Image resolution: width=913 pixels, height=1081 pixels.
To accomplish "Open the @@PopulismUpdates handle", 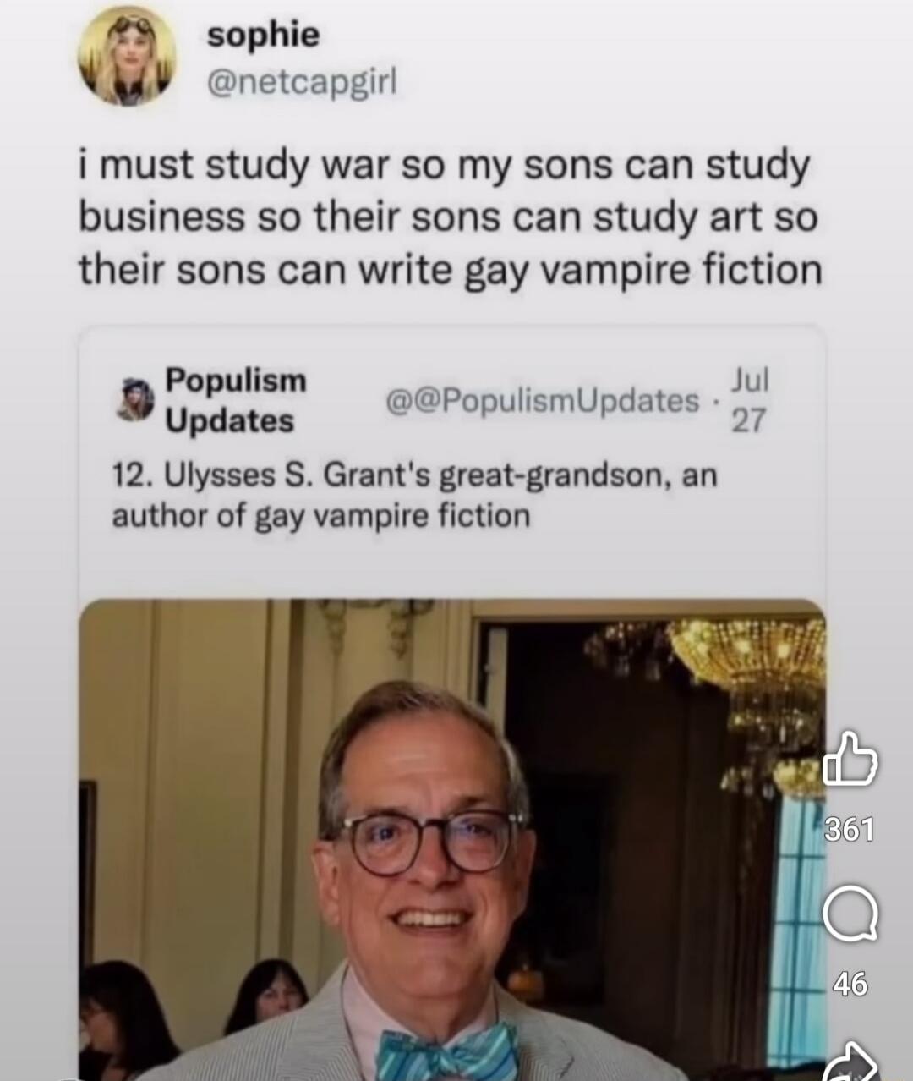I will (x=543, y=400).
